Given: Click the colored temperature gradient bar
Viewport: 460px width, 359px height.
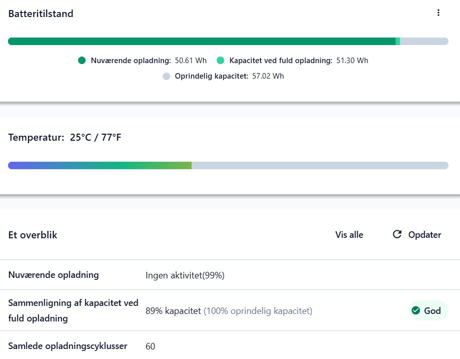Looking at the screenshot, I should [x=100, y=166].
